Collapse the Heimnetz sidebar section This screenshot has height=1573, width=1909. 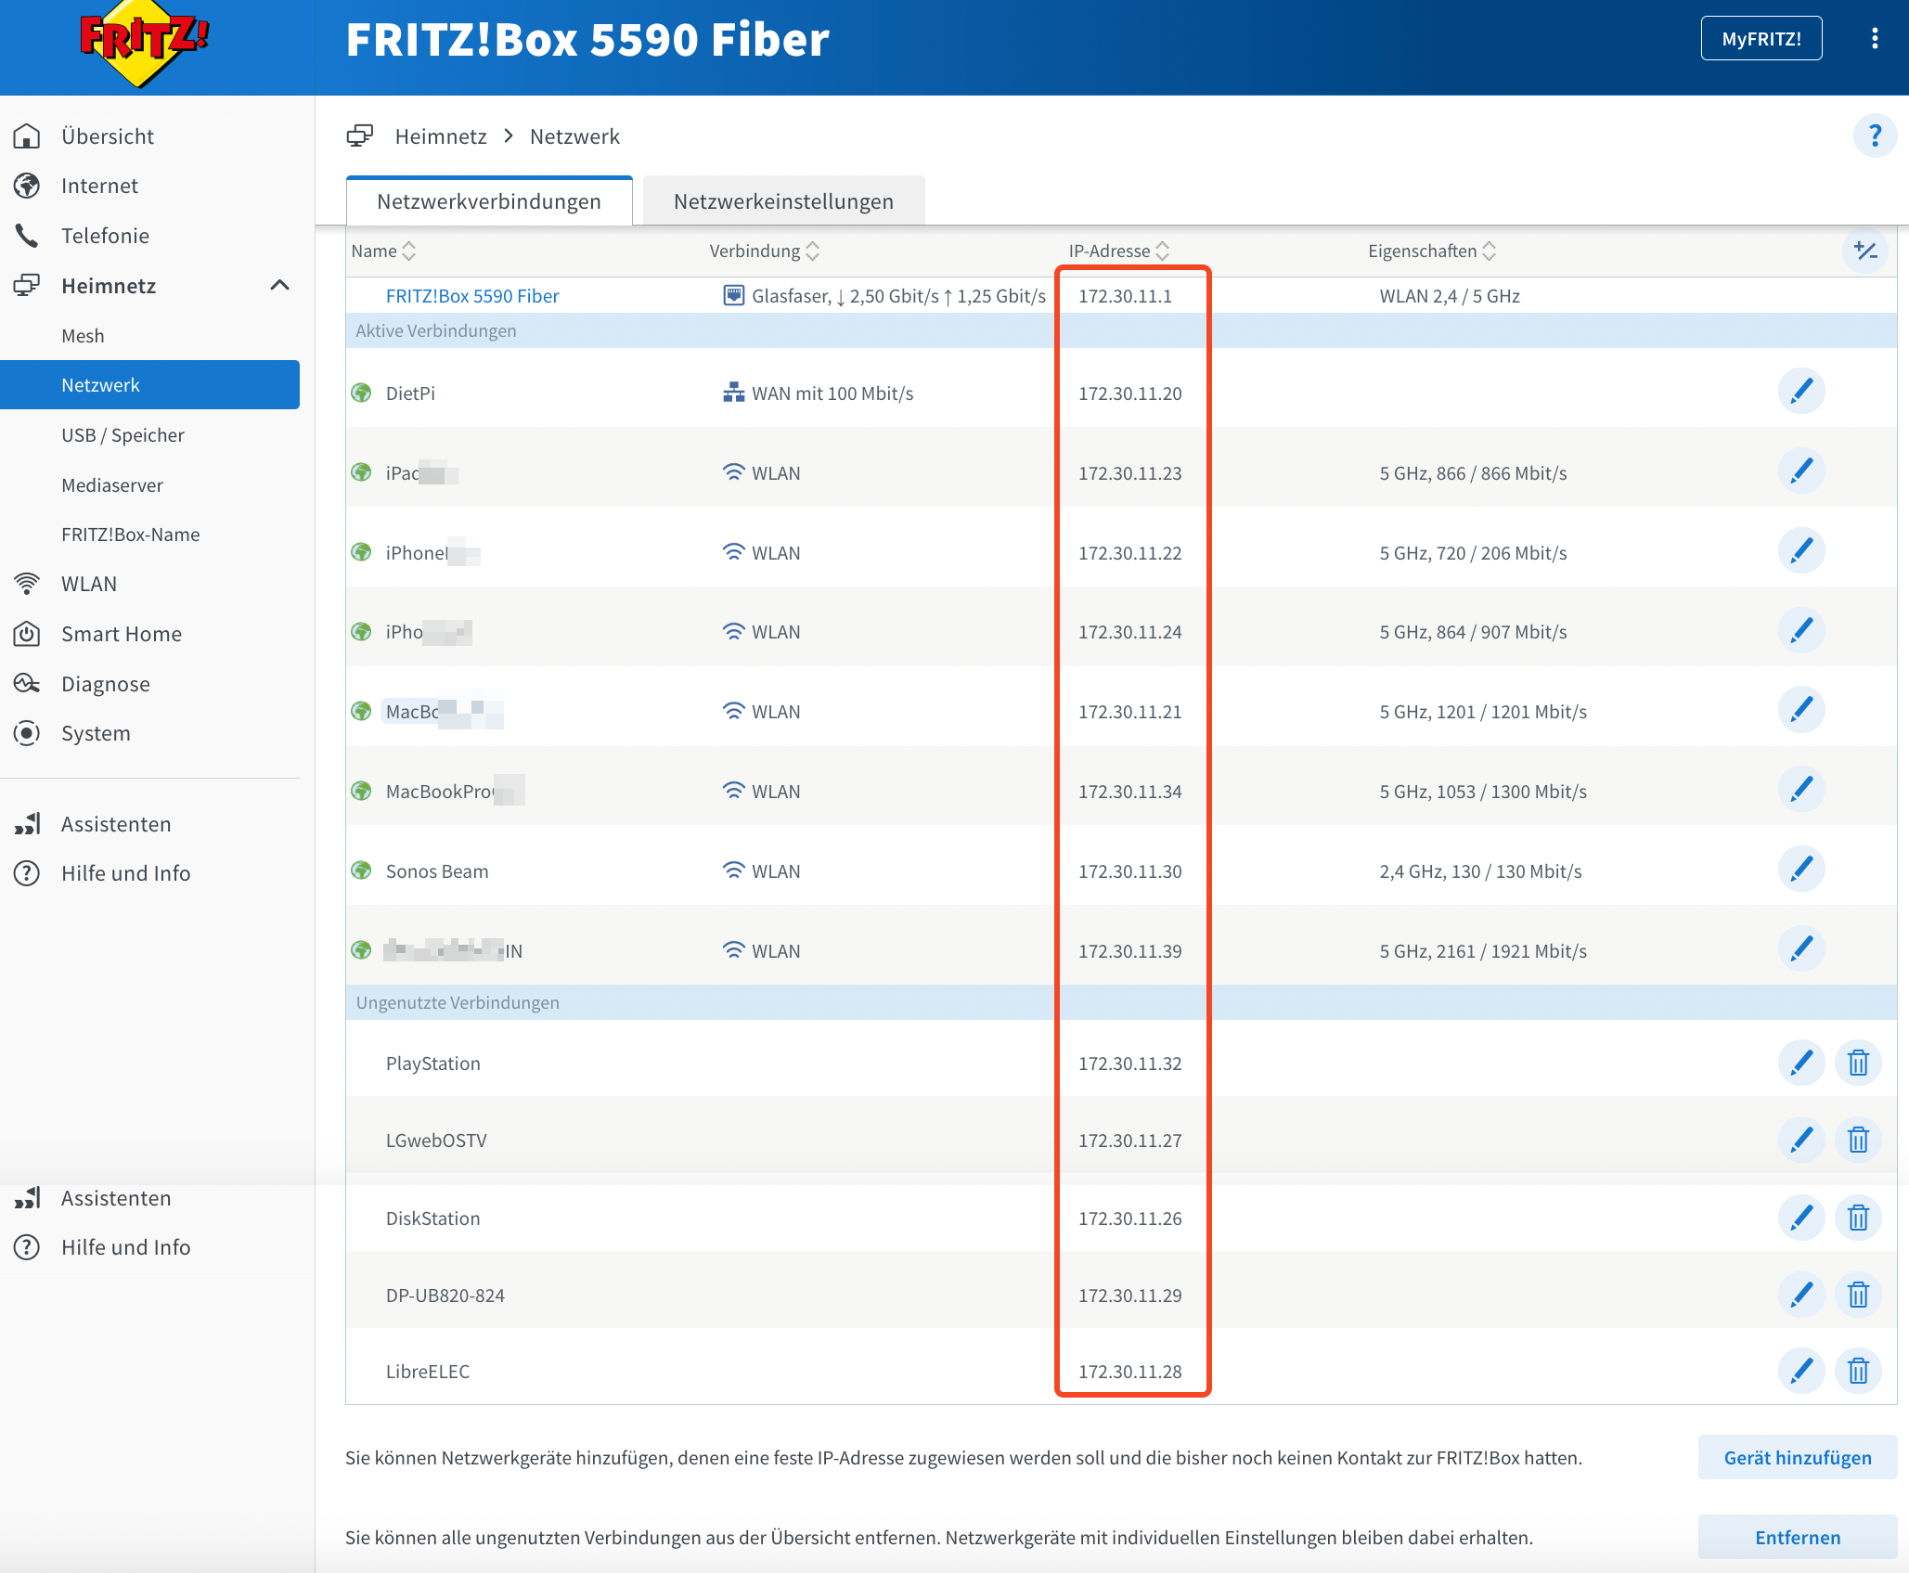(x=279, y=286)
